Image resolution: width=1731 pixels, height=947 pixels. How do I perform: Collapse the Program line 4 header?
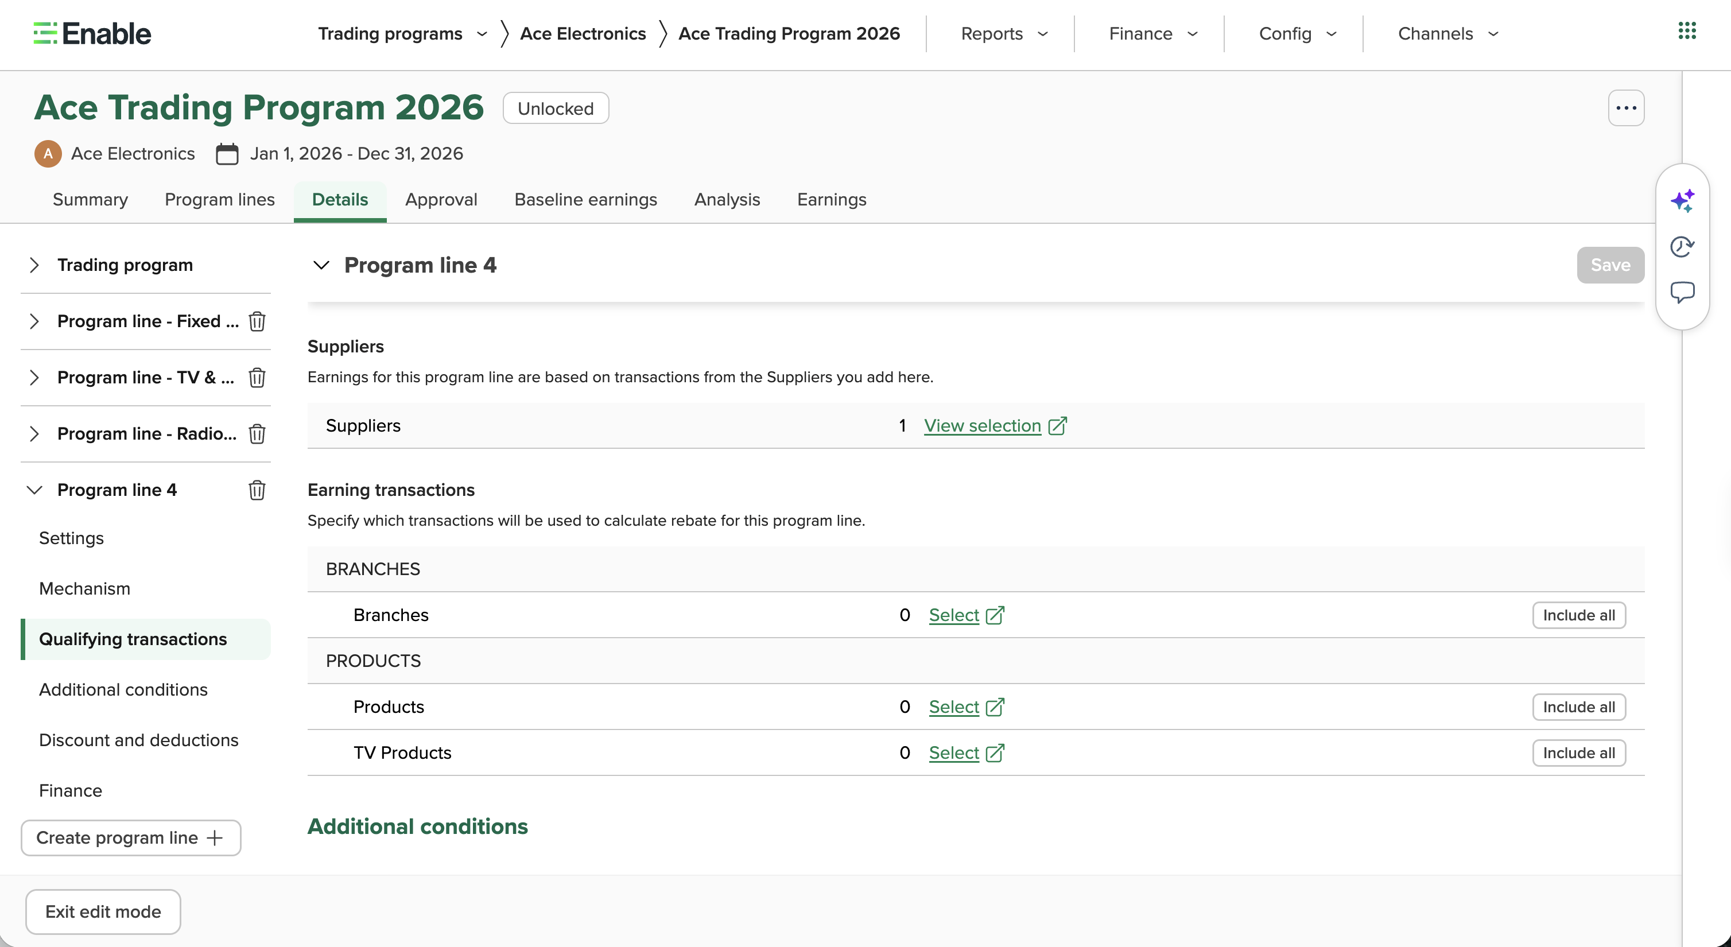(321, 265)
